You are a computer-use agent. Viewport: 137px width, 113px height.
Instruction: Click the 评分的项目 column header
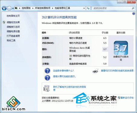coord(74,33)
